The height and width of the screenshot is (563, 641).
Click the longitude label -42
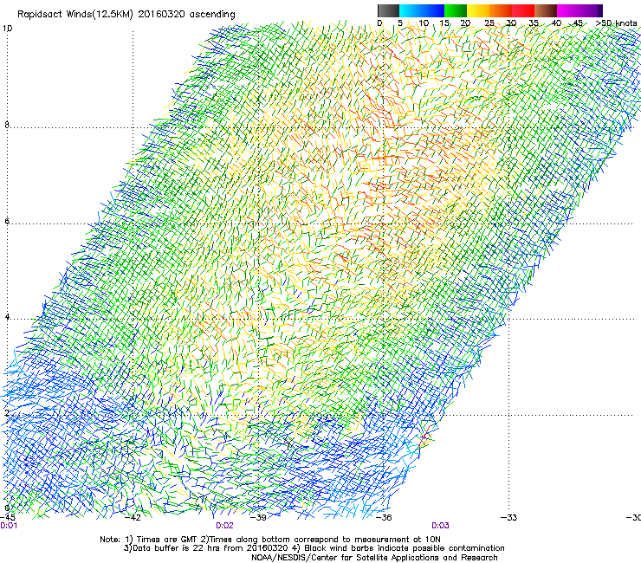pos(132,518)
